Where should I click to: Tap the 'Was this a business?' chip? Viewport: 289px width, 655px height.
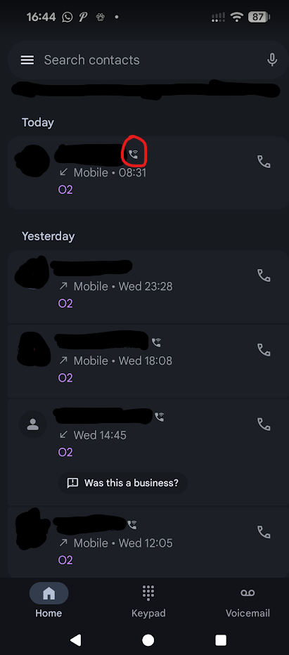(x=122, y=484)
